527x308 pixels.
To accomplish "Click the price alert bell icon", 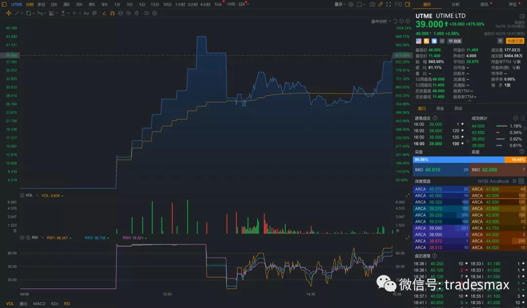I will 500,41.
